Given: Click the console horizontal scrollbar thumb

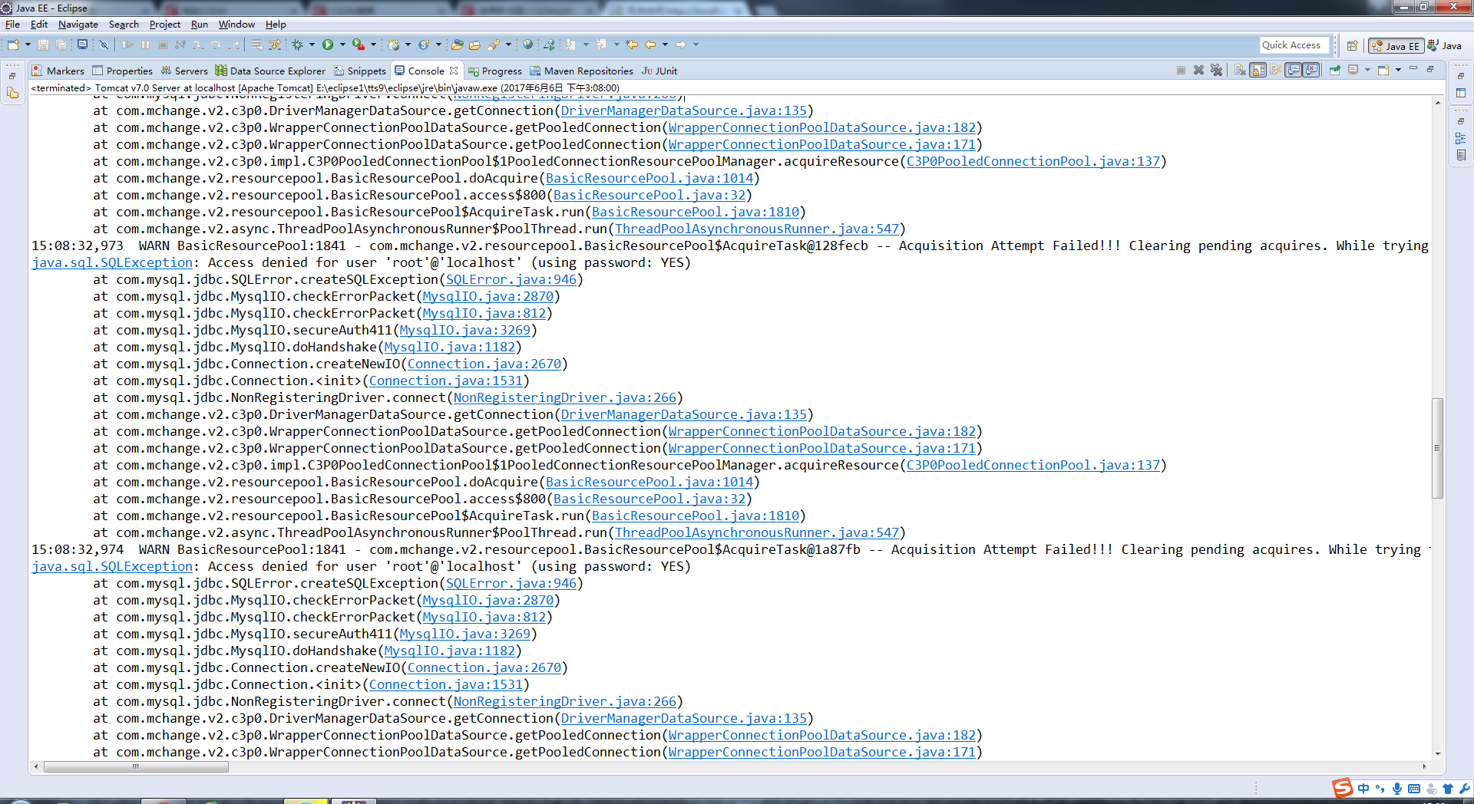Looking at the screenshot, I should (x=136, y=766).
